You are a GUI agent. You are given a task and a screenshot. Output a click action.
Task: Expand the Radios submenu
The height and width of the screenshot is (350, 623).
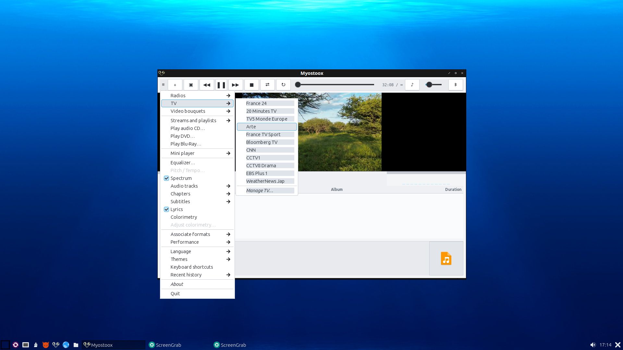coord(197,96)
